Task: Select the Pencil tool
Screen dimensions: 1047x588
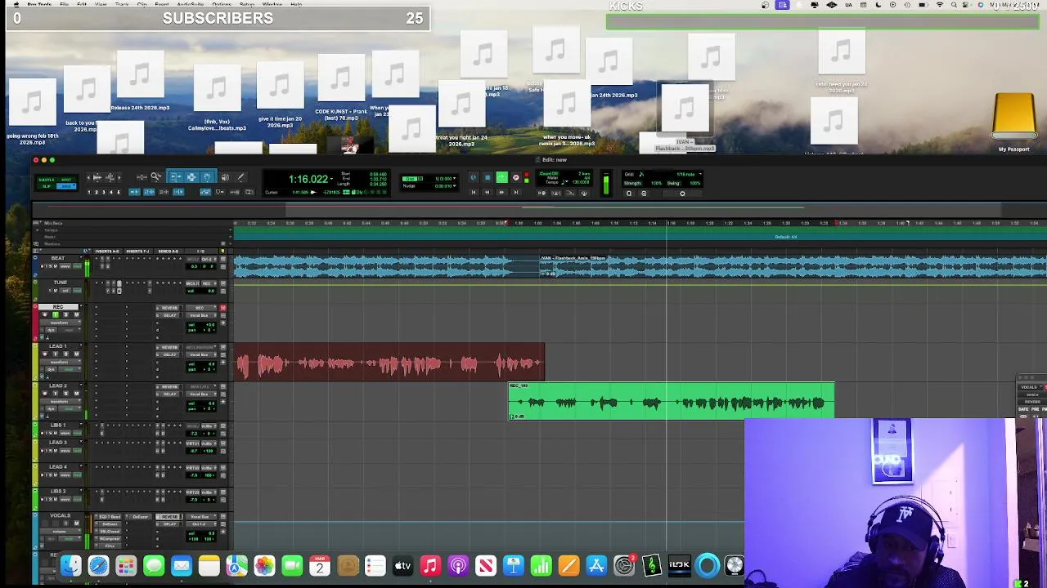Action: 240,177
